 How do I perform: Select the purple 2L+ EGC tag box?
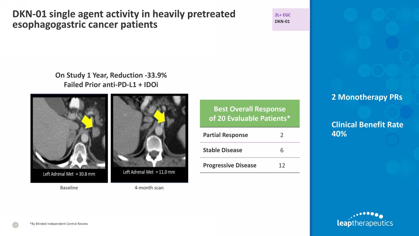coord(290,19)
